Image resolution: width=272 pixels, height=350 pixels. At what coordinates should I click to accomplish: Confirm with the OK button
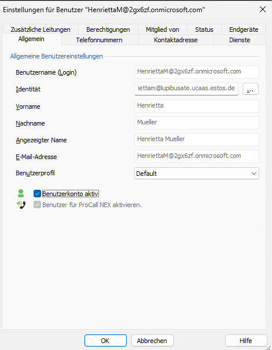click(x=105, y=340)
